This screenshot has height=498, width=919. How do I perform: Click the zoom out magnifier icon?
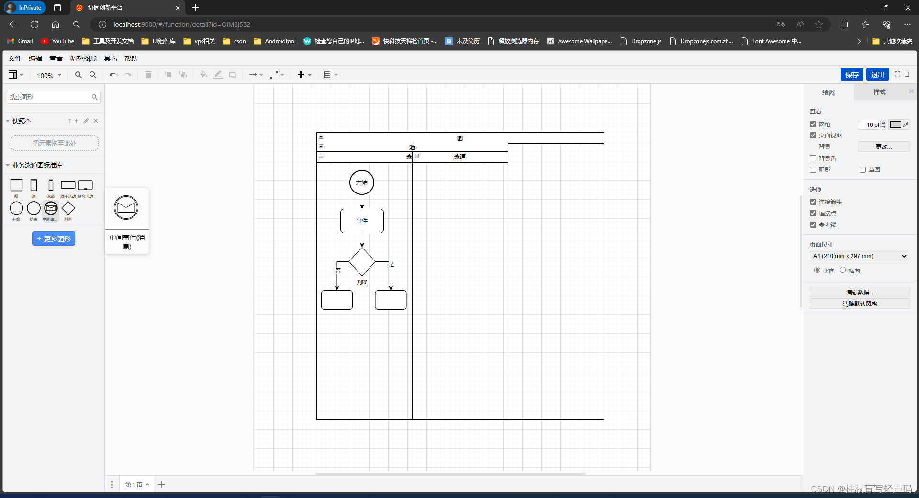[93, 75]
